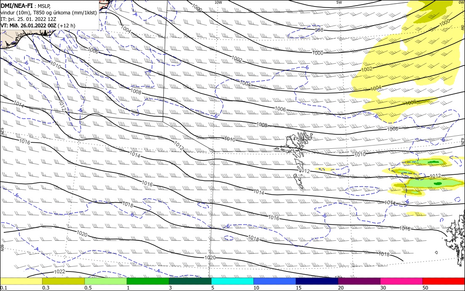Click the pink legend swatch starting at 30
The width and height of the screenshot is (465, 291).
coord(402,281)
